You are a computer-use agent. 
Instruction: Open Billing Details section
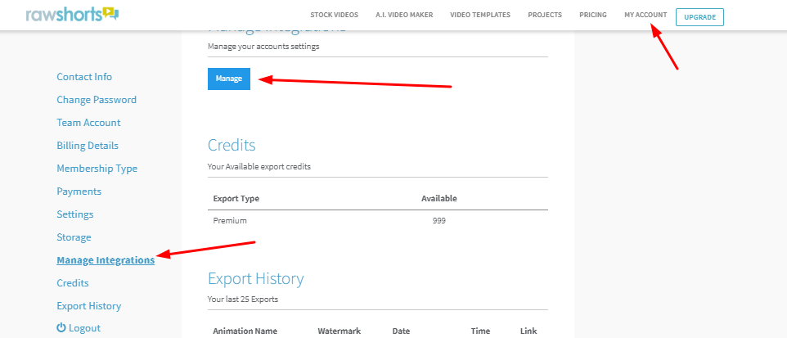click(x=88, y=146)
